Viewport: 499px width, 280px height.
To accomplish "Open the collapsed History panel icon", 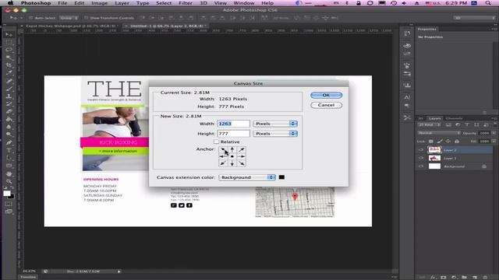I will [x=407, y=33].
